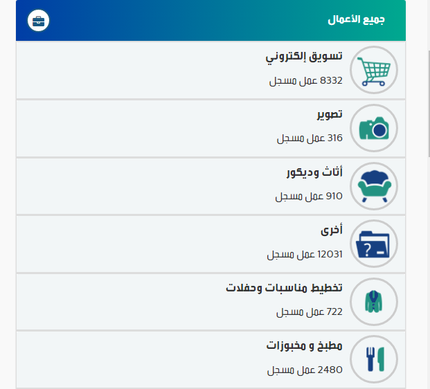This screenshot has height=389, width=430.
Task: Click the camera icon for تصوير
Action: coord(374,128)
